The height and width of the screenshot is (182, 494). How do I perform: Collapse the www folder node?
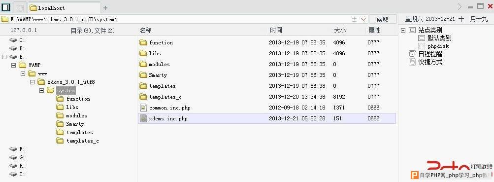[23, 73]
